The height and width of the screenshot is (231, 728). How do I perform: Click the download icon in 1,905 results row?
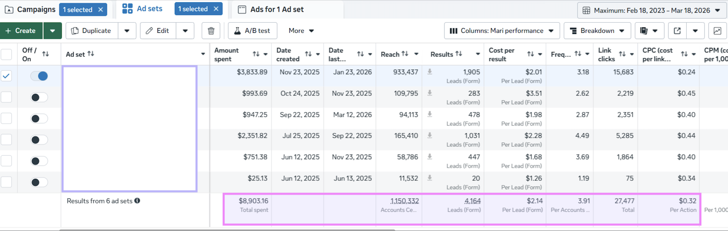click(x=430, y=72)
